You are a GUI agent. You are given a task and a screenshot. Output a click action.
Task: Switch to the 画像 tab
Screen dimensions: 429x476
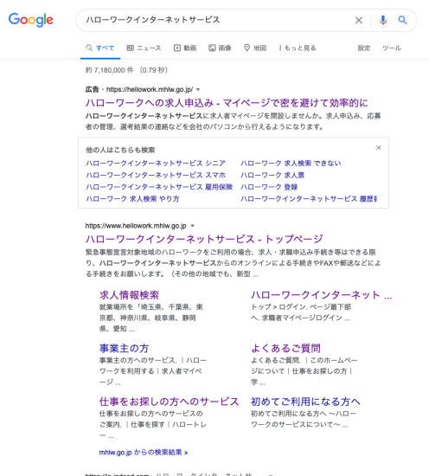click(220, 48)
